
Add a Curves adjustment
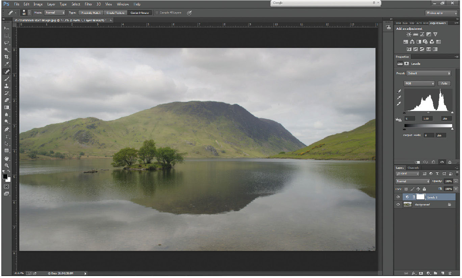(x=422, y=34)
